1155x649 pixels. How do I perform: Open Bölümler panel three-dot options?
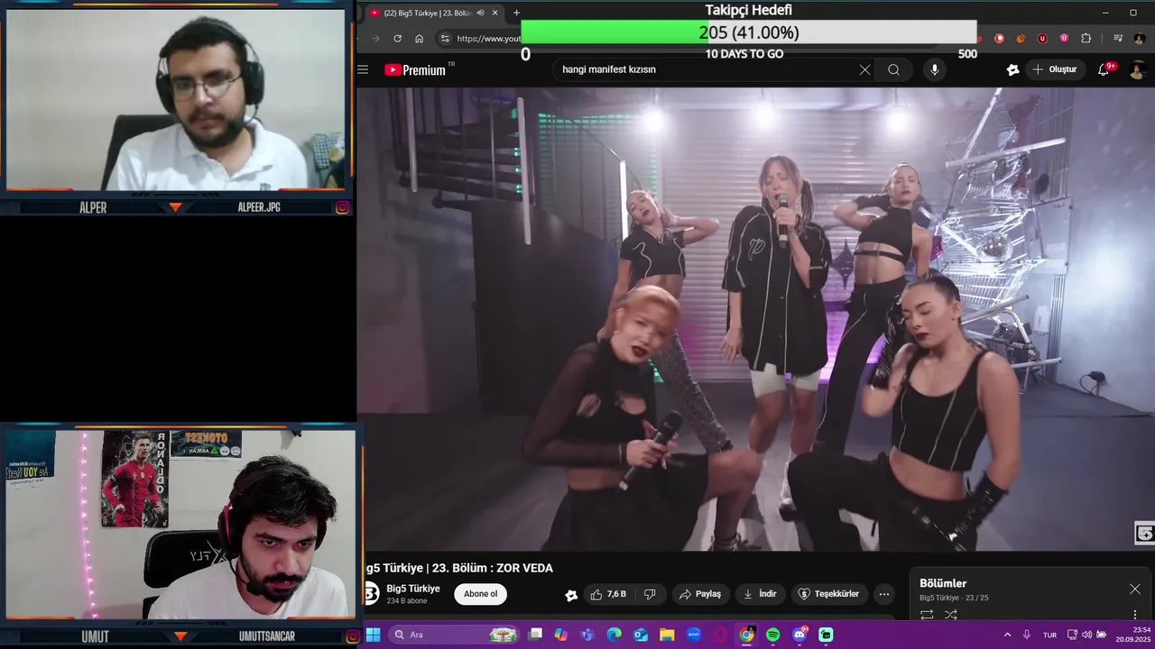pyautogui.click(x=1135, y=615)
